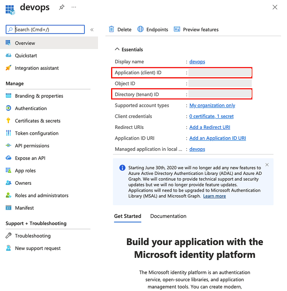The width and height of the screenshot is (287, 291).
Task: Collapse the sidebar with double chevron
Action: [x=92, y=30]
